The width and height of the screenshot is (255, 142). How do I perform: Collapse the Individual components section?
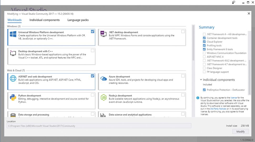(201, 80)
